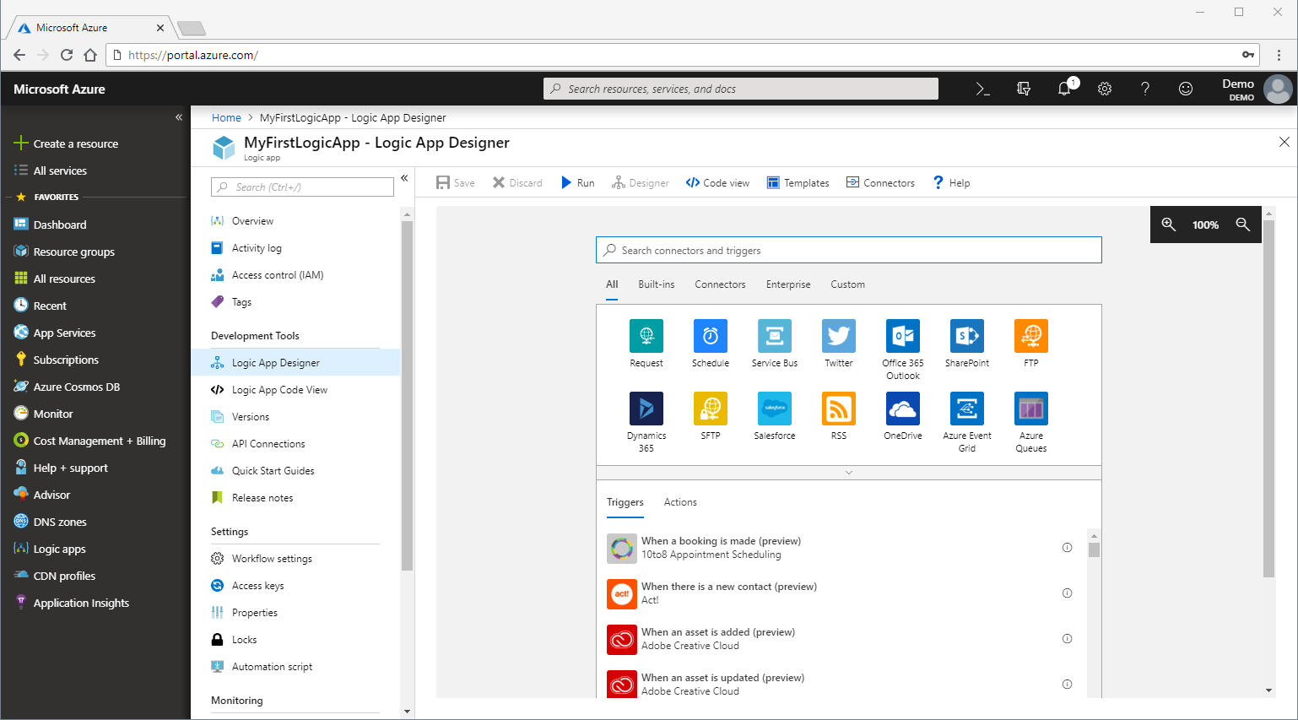Close the Logic App Designer blade
This screenshot has width=1298, height=720.
coord(1284,142)
